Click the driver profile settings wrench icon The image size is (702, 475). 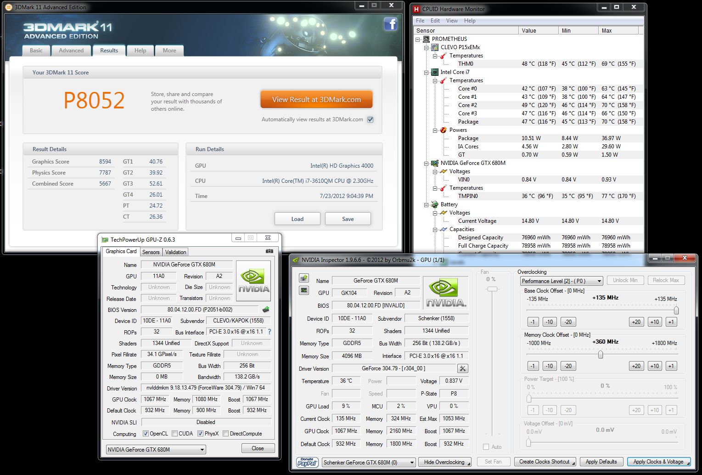pyautogui.click(x=463, y=368)
